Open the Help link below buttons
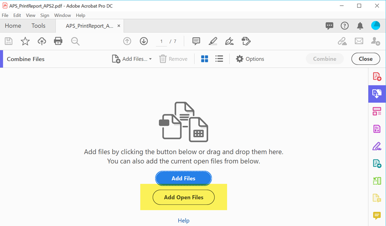Image resolution: width=386 pixels, height=226 pixels. (x=184, y=221)
